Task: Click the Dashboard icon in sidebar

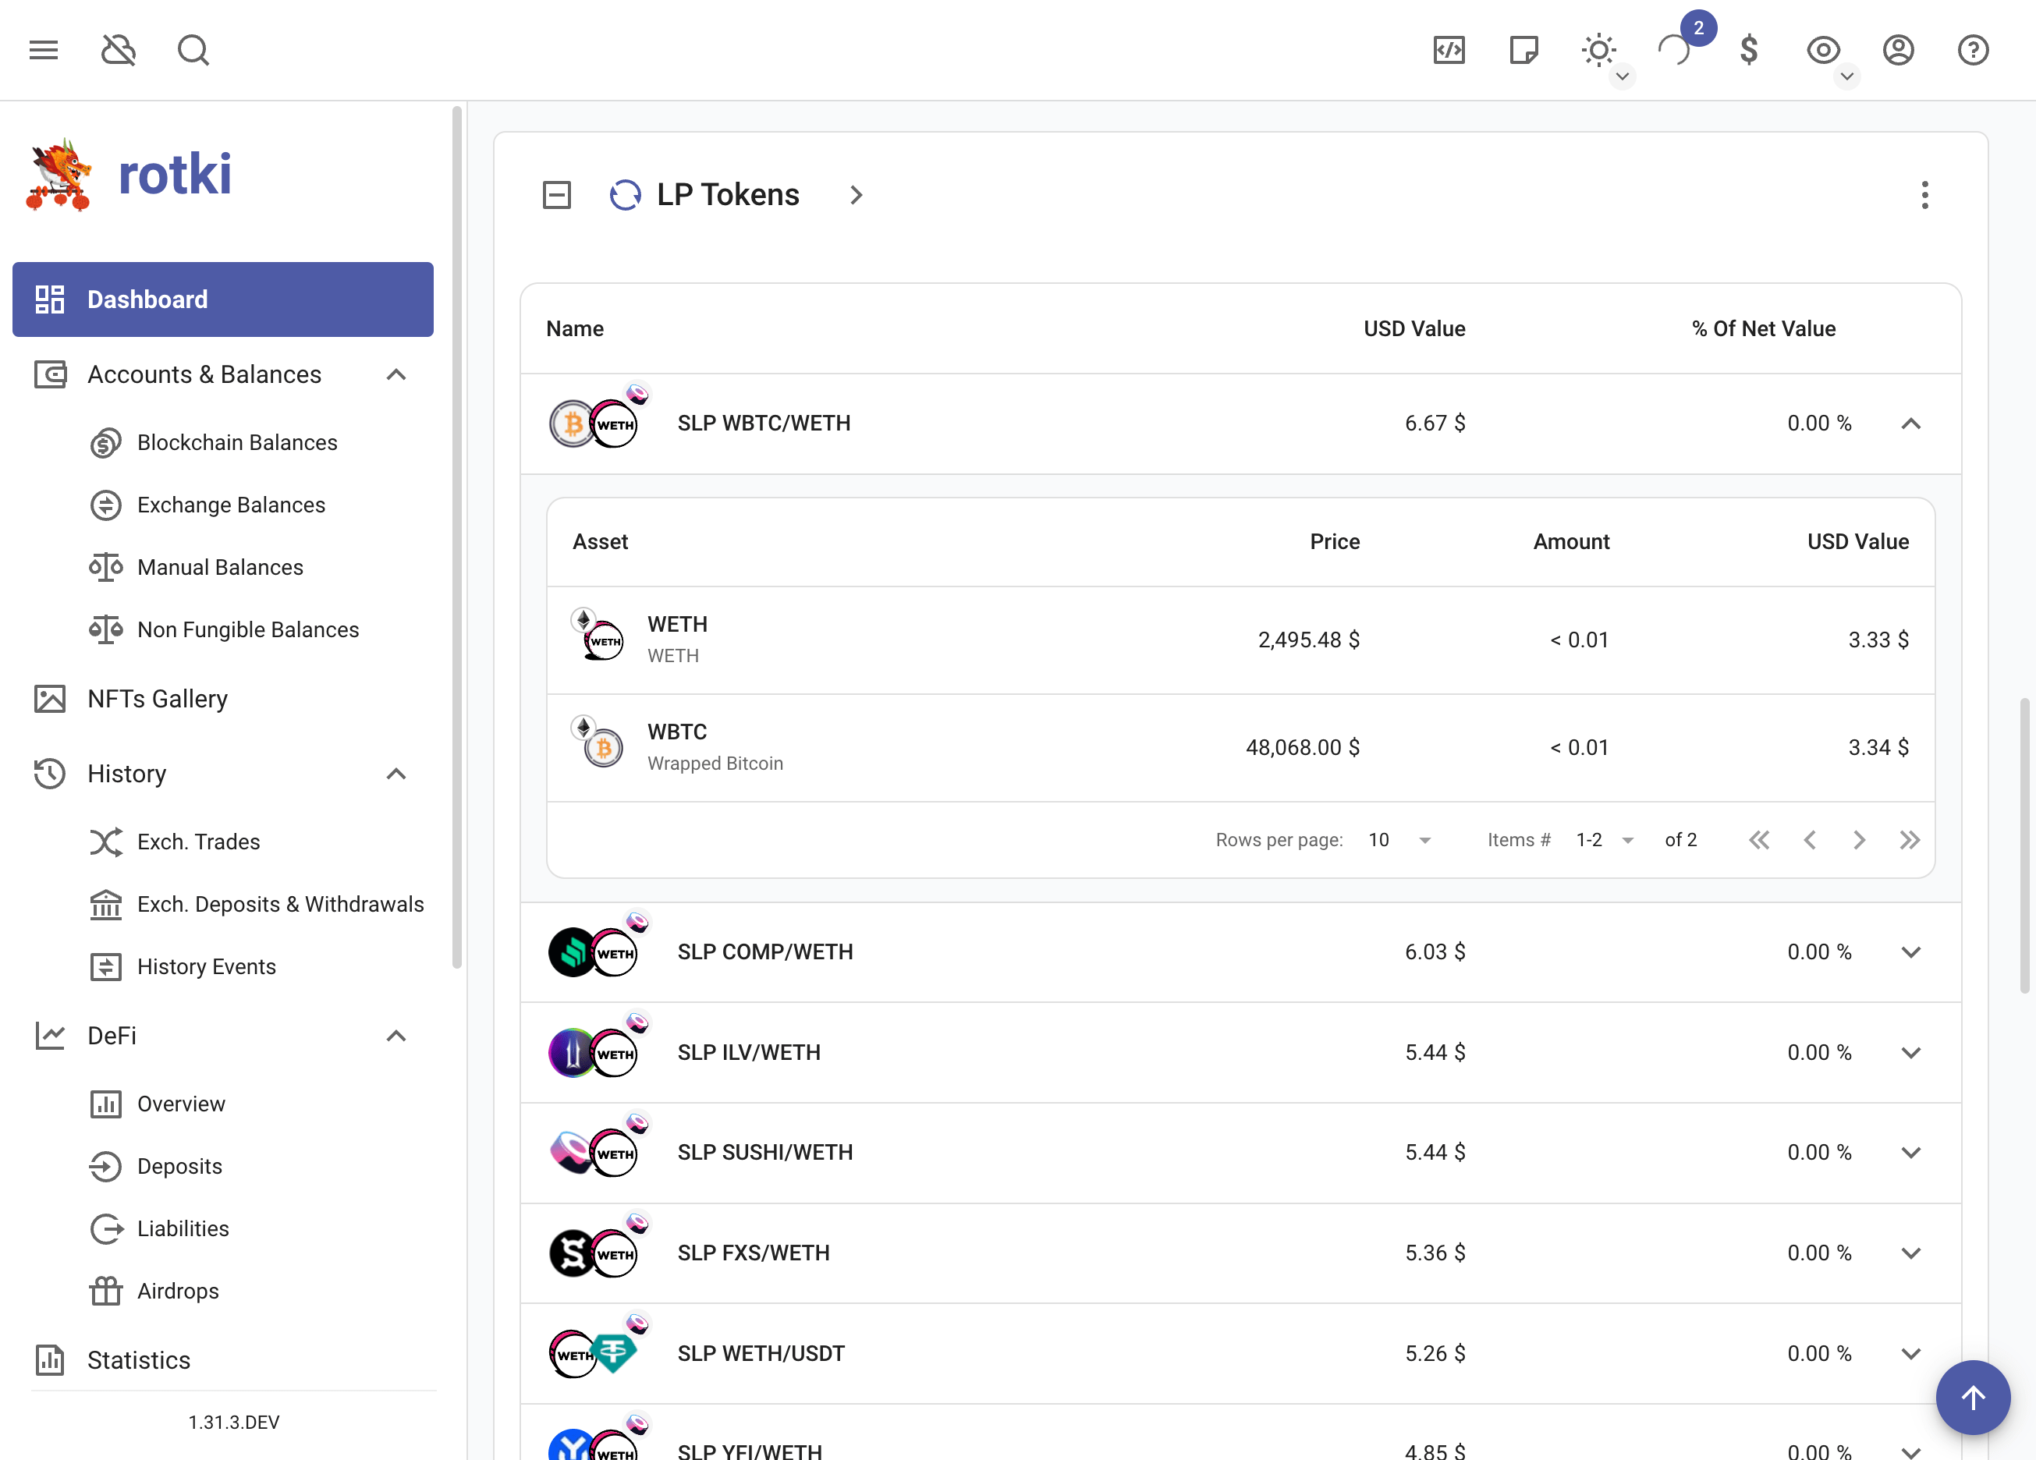Action: 51,299
